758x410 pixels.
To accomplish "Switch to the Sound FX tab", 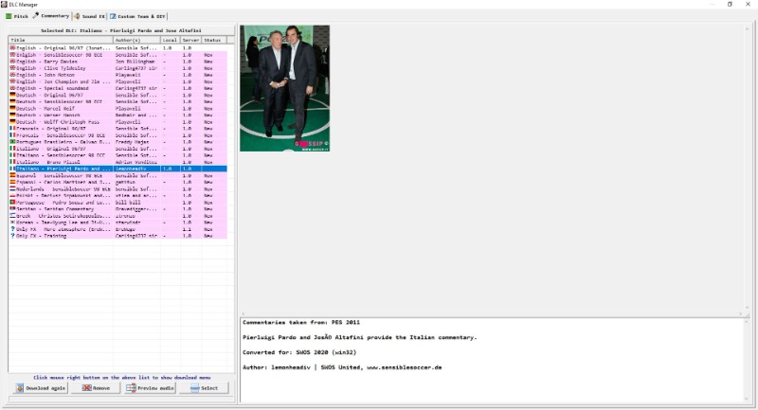I will (89, 16).
